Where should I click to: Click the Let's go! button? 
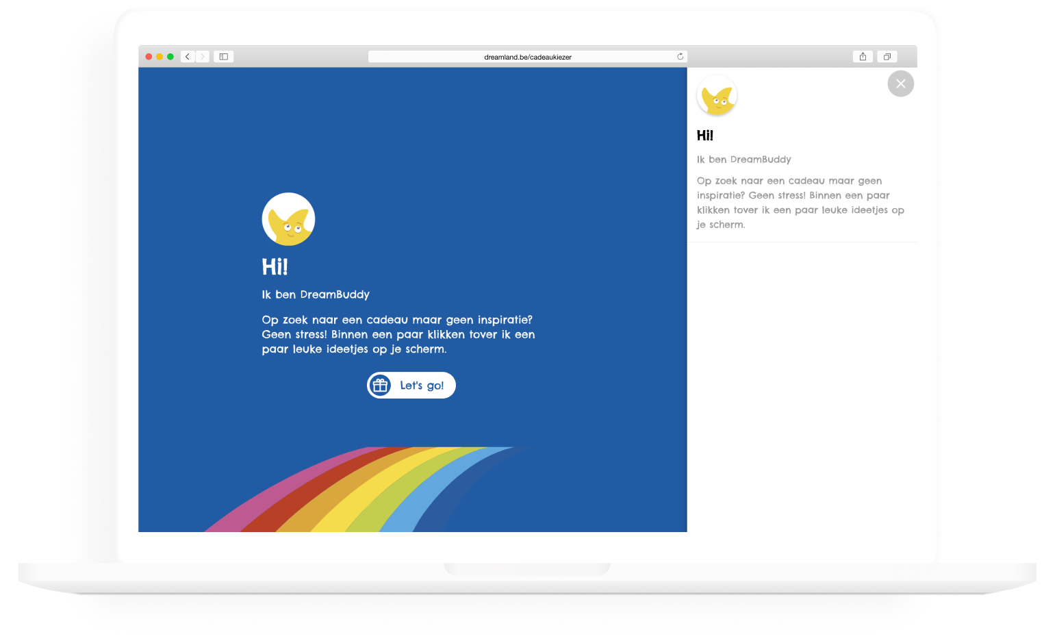tap(411, 386)
